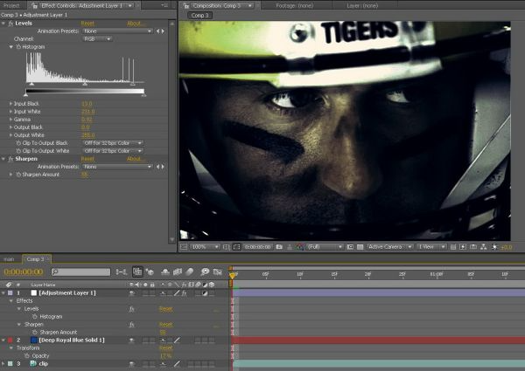This screenshot has height=371, width=525.
Task: Open the (Full) resolution dropdown
Action: 325,247
